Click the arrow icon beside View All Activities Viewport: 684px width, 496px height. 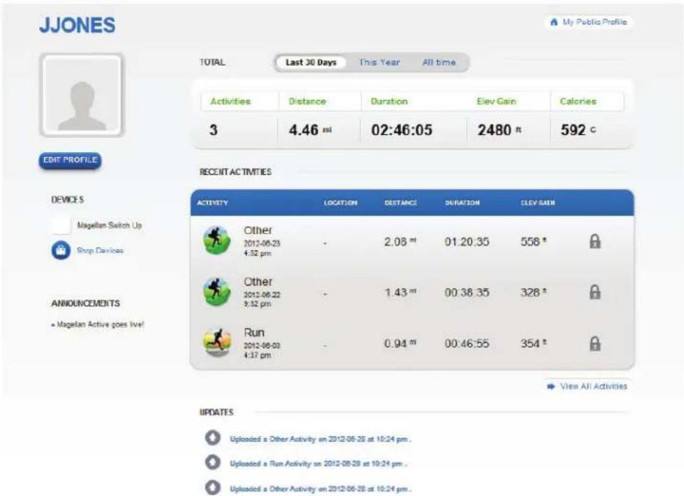[x=551, y=386]
